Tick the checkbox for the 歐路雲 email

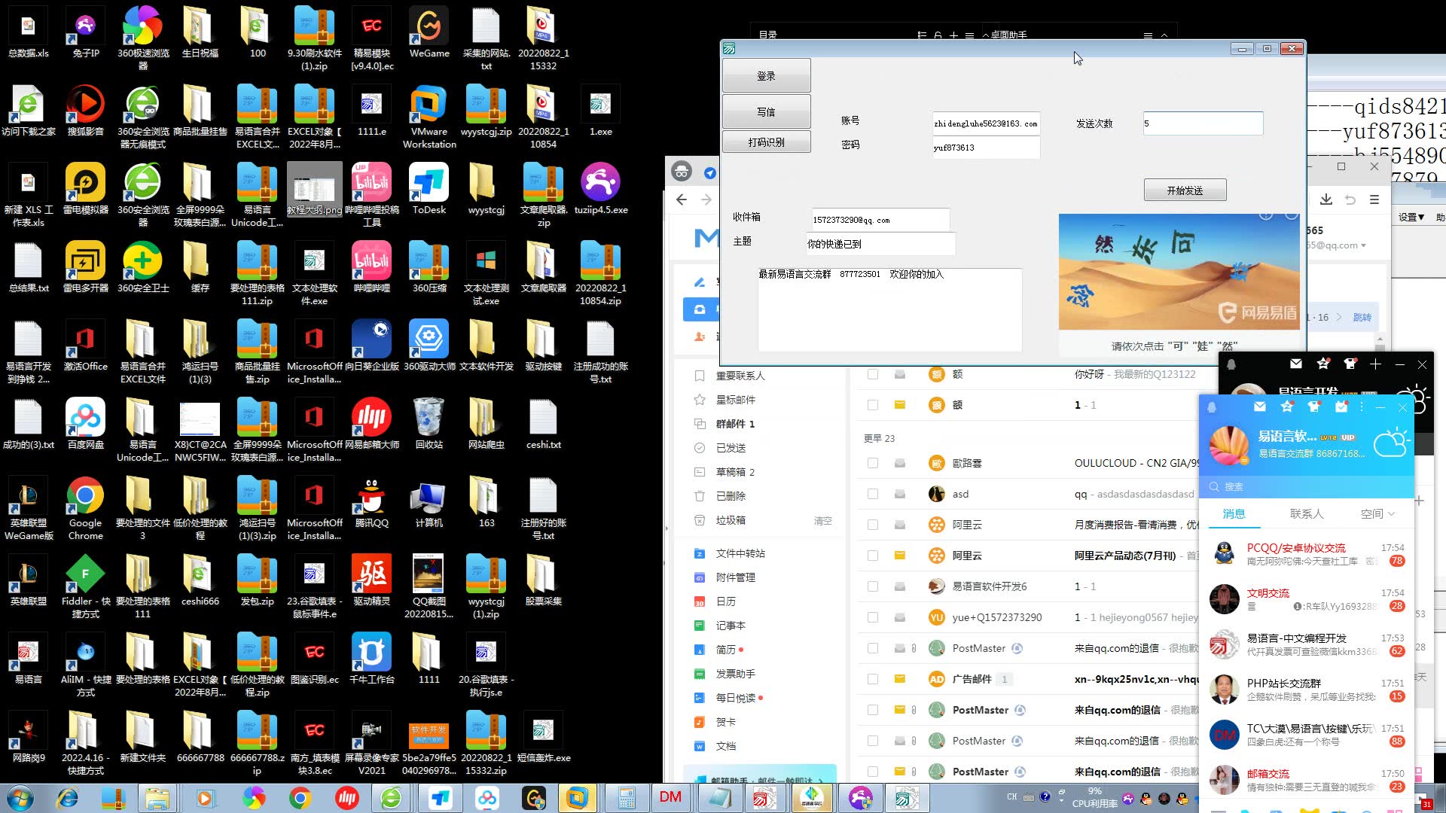[873, 463]
